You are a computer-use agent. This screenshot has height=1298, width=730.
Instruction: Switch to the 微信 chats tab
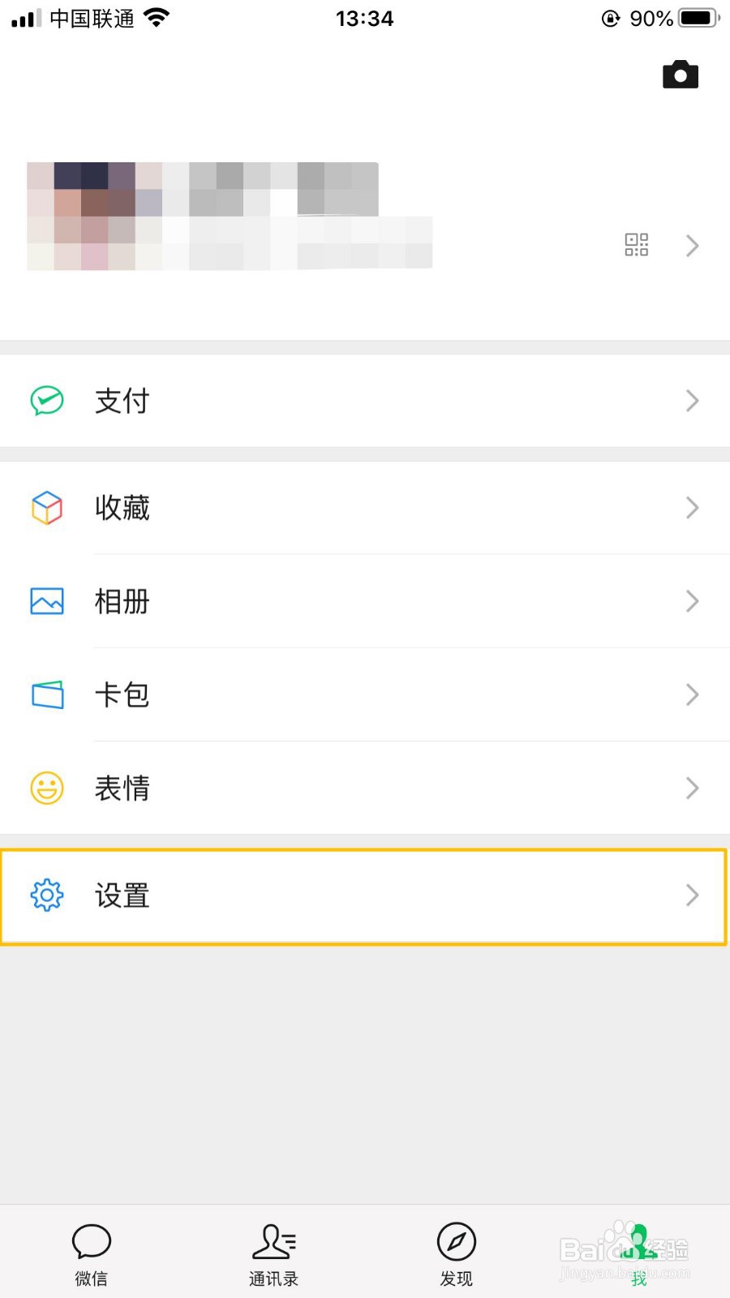tap(91, 1253)
